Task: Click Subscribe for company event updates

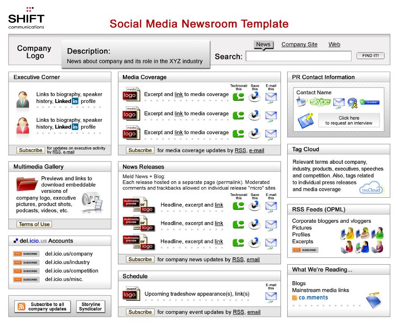Action: pos(140,312)
